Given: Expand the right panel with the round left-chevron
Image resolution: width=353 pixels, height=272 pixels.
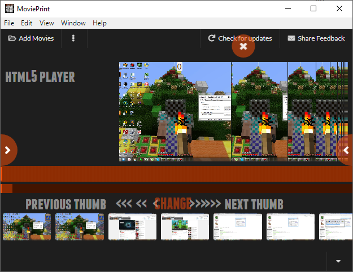Looking at the screenshot, I should pos(345,150).
